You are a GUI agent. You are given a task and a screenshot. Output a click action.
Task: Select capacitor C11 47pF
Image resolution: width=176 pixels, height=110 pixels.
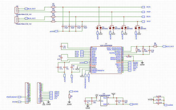[x=63, y=26]
